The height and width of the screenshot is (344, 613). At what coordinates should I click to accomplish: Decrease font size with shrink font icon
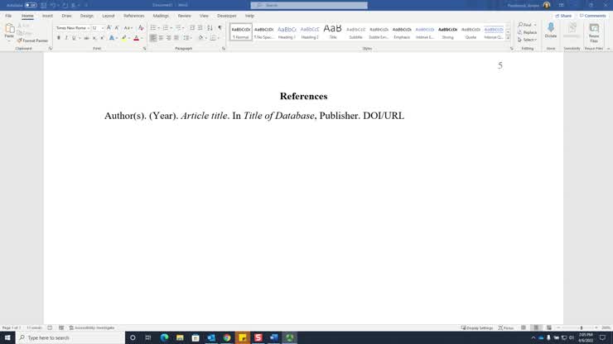pos(117,28)
